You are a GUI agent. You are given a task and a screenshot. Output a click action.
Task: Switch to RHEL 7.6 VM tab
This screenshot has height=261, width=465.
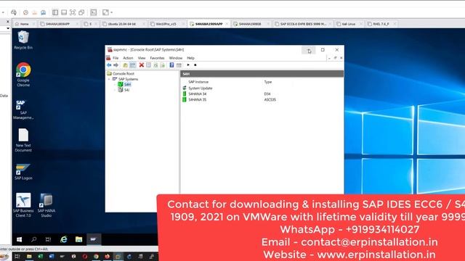click(381, 24)
